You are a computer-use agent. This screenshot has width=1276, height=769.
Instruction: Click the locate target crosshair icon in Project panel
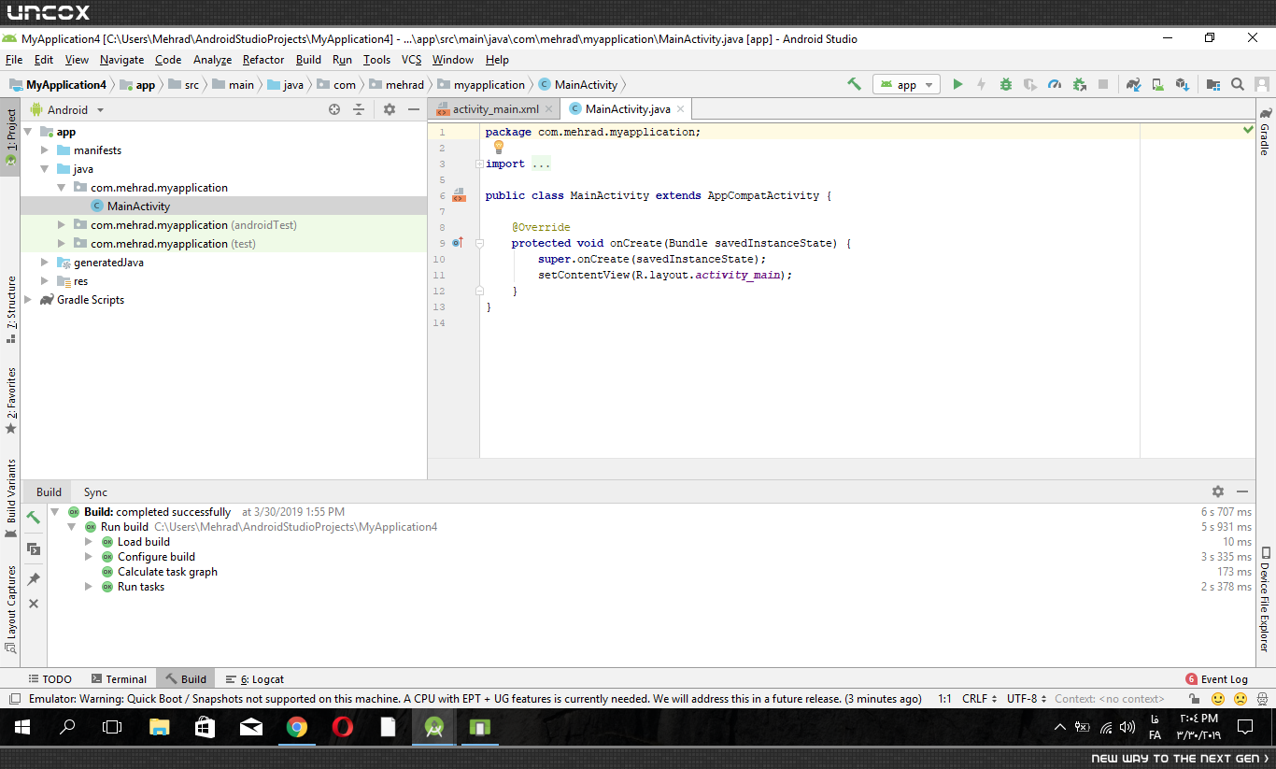click(x=334, y=109)
